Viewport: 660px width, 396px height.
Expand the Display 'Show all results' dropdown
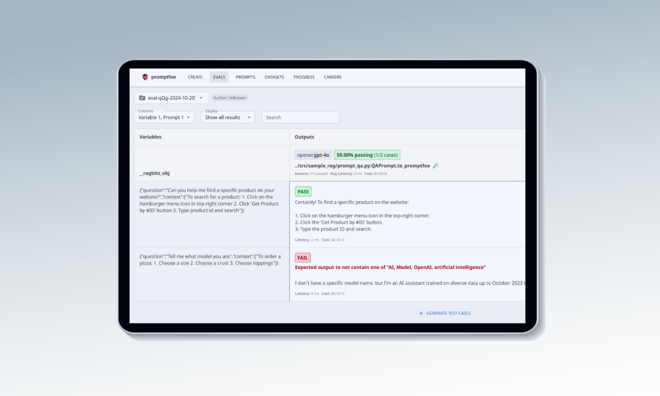(227, 117)
